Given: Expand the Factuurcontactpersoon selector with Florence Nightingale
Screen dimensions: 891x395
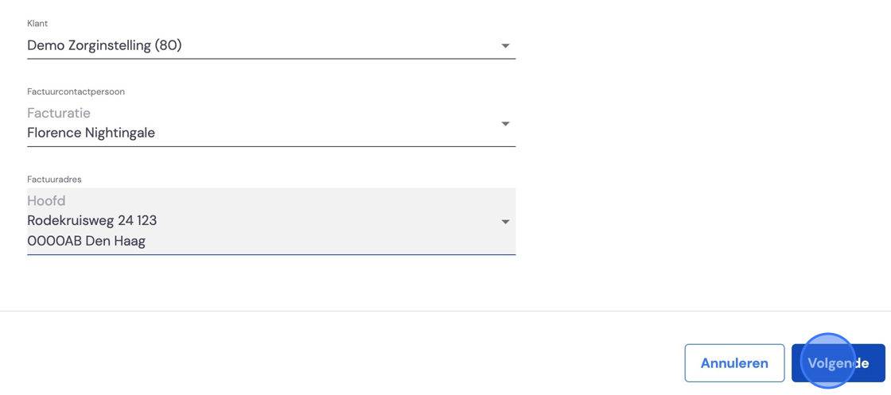Looking at the screenshot, I should tap(271, 124).
